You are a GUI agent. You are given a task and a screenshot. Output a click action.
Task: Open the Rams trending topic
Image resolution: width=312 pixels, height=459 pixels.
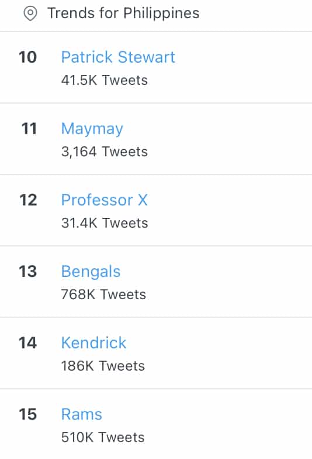click(82, 415)
